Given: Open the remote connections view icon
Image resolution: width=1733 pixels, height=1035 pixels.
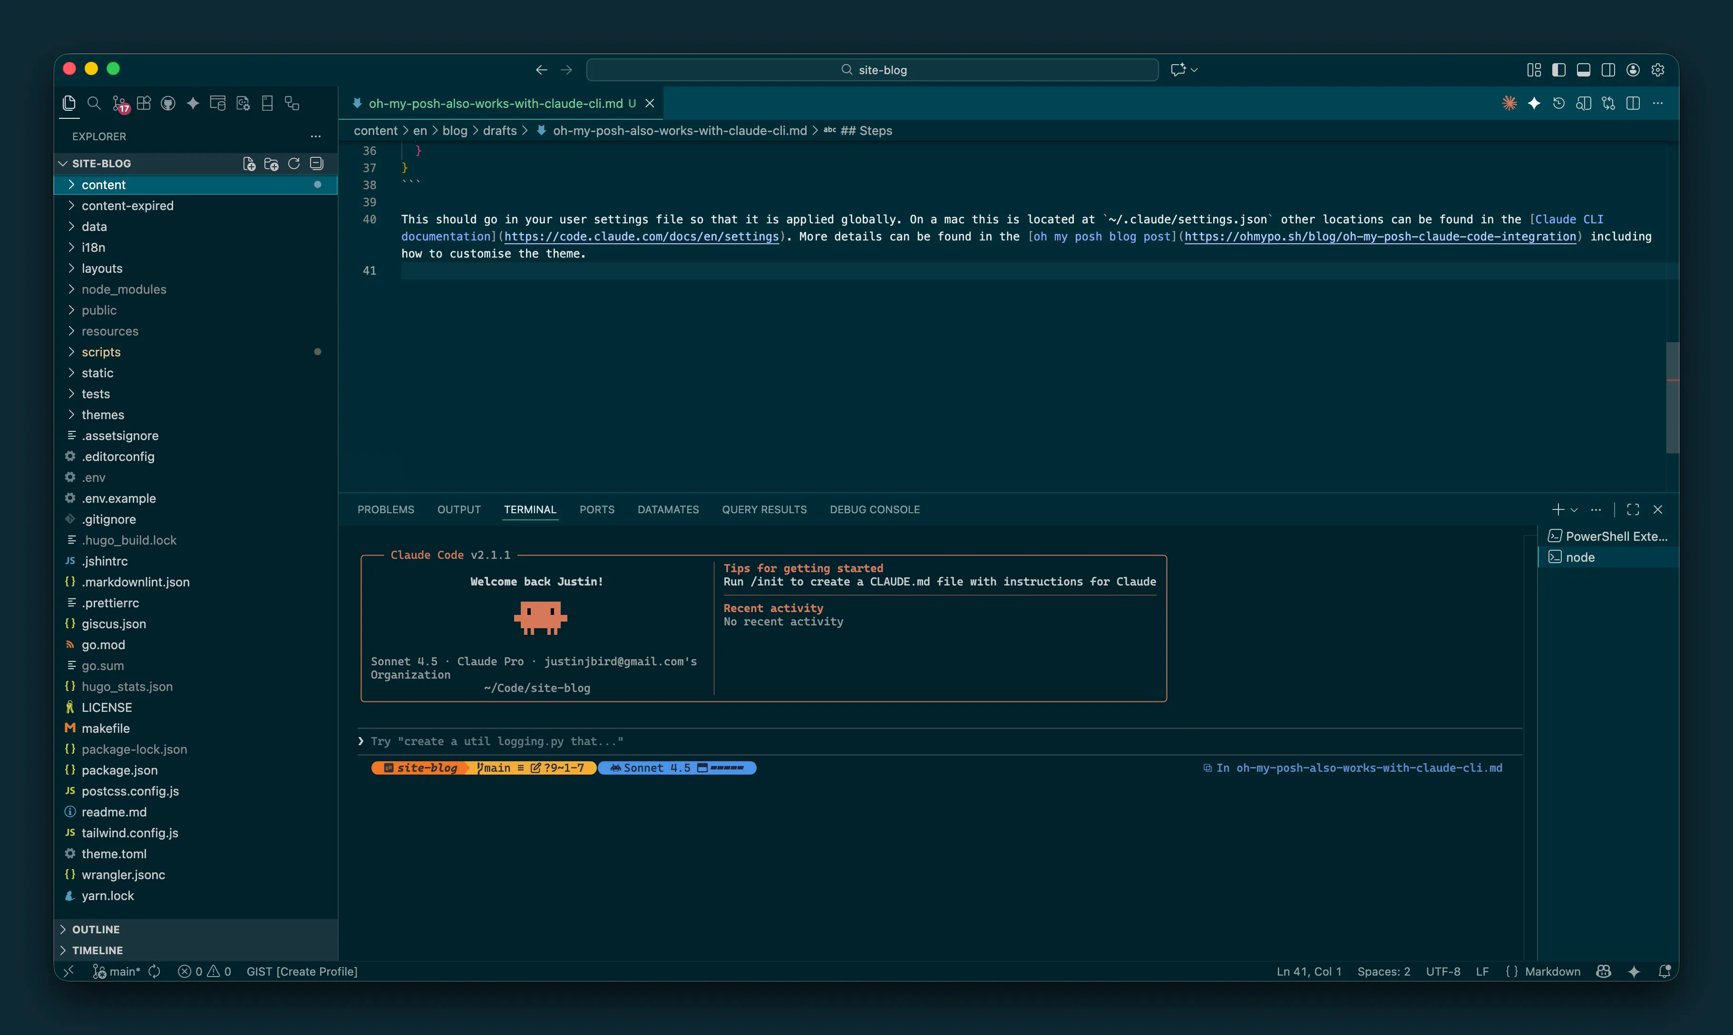Looking at the screenshot, I should pyautogui.click(x=292, y=103).
